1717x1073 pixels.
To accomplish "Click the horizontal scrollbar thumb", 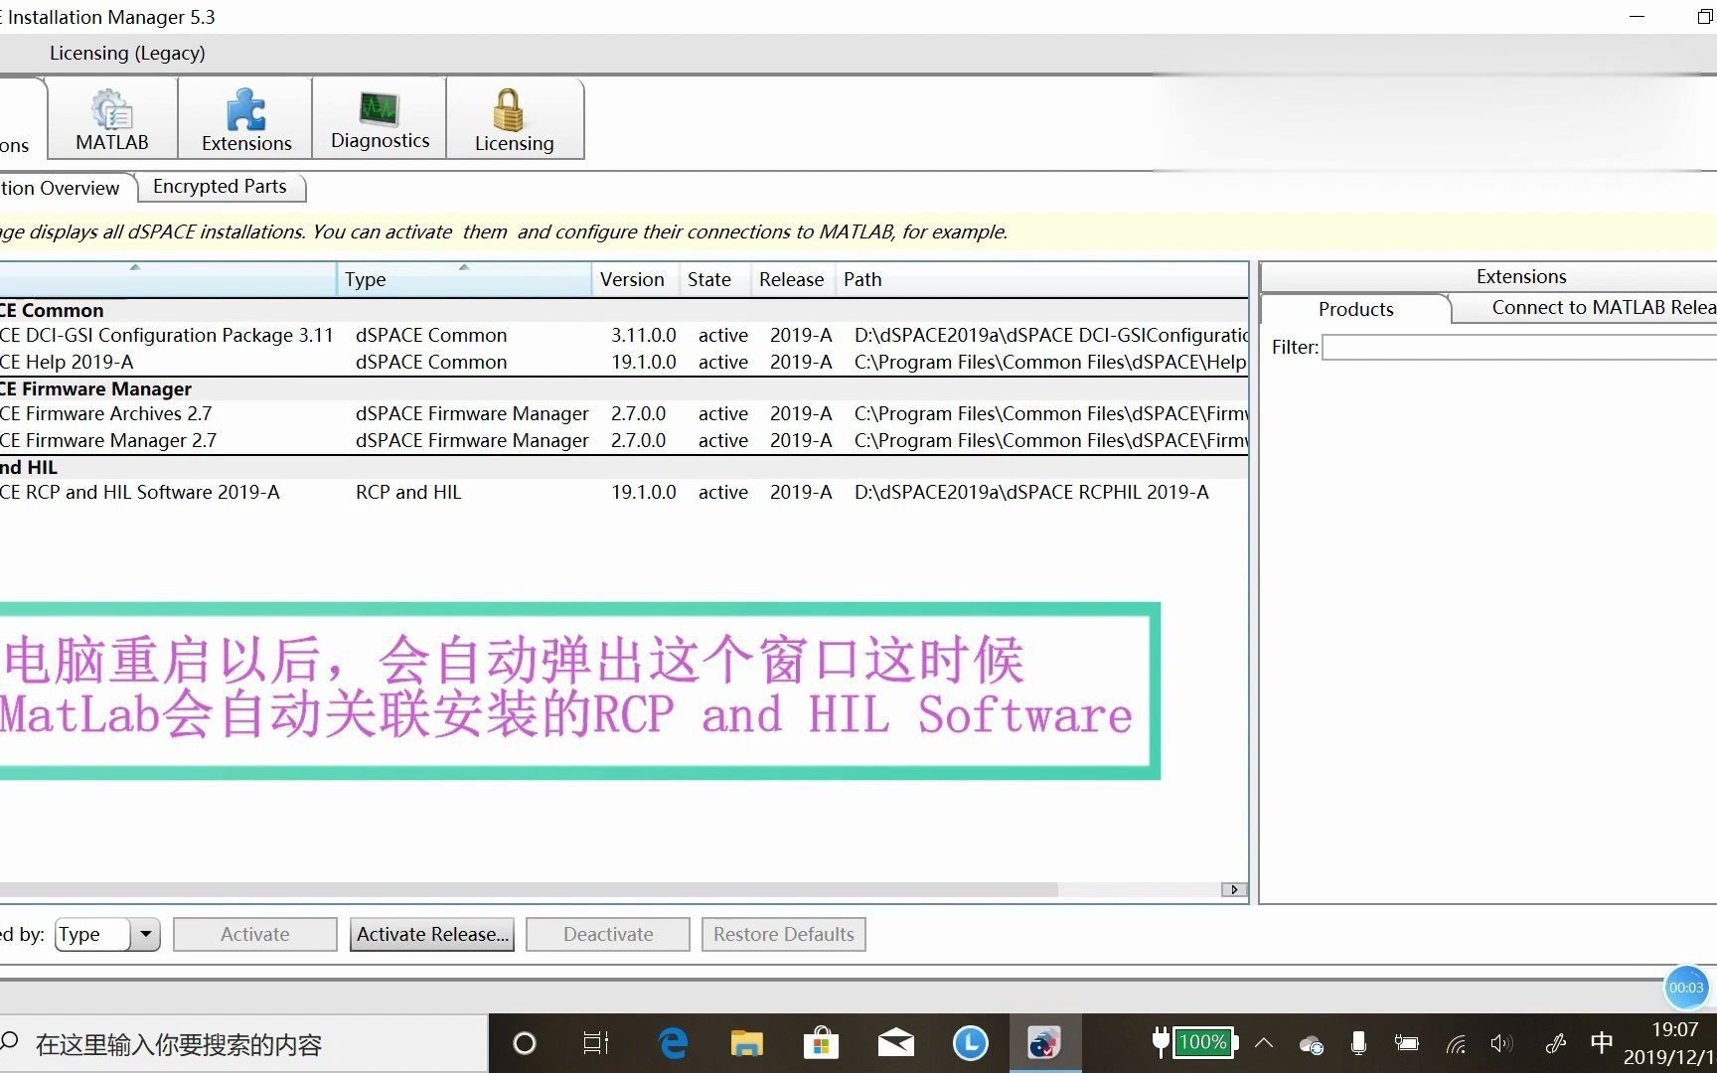I will point(527,889).
